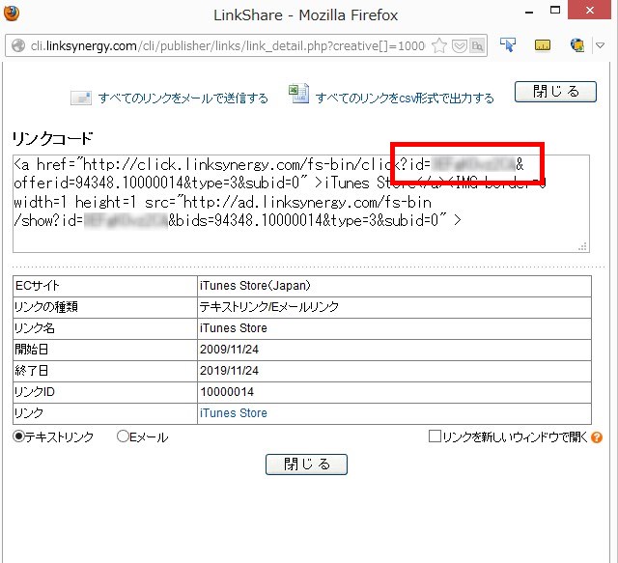Screen dimensions: 618x563
Task: Select the テキストリンク radio button
Action: pos(18,436)
